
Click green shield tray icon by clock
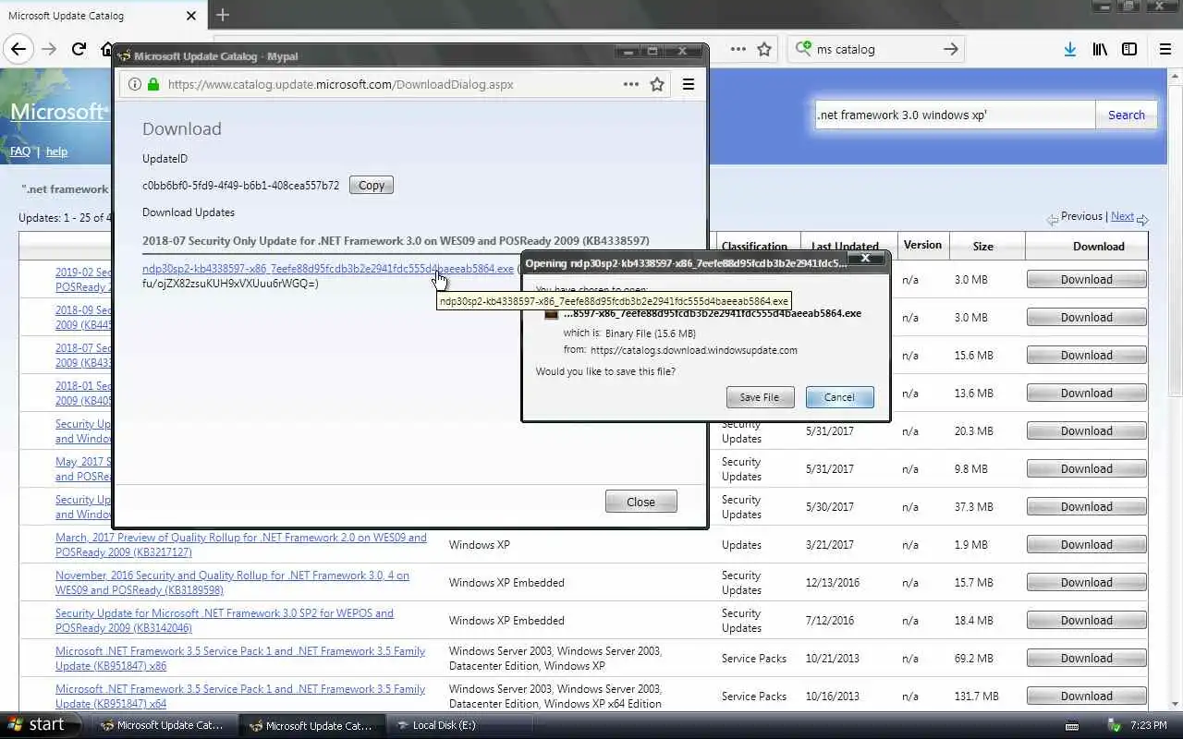coord(1114,725)
